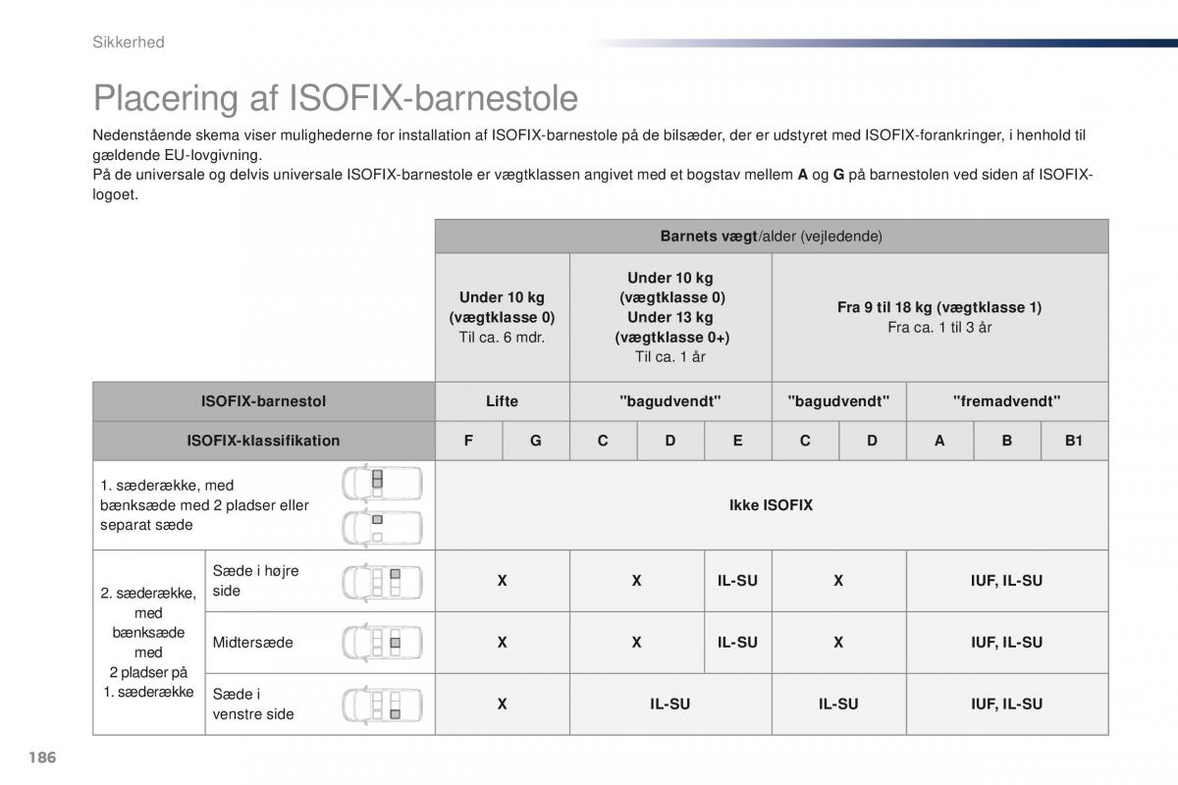Select 'IUF, IL-SU' in the 'Sæde i venstre side' row
Image resolution: width=1178 pixels, height=785 pixels.
coord(1007,705)
